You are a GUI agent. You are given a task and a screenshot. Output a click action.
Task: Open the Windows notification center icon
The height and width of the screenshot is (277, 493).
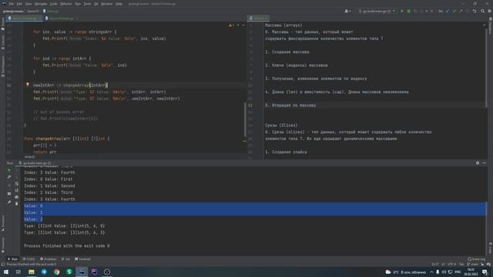(485, 272)
